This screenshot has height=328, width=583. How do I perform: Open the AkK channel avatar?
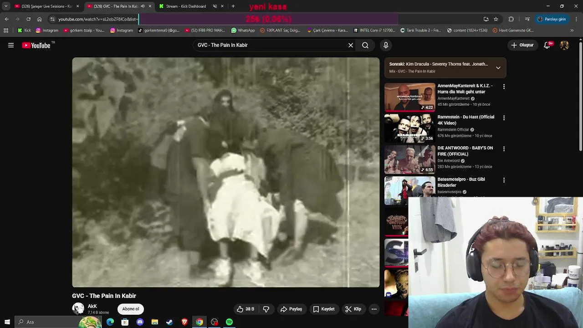[78, 309]
